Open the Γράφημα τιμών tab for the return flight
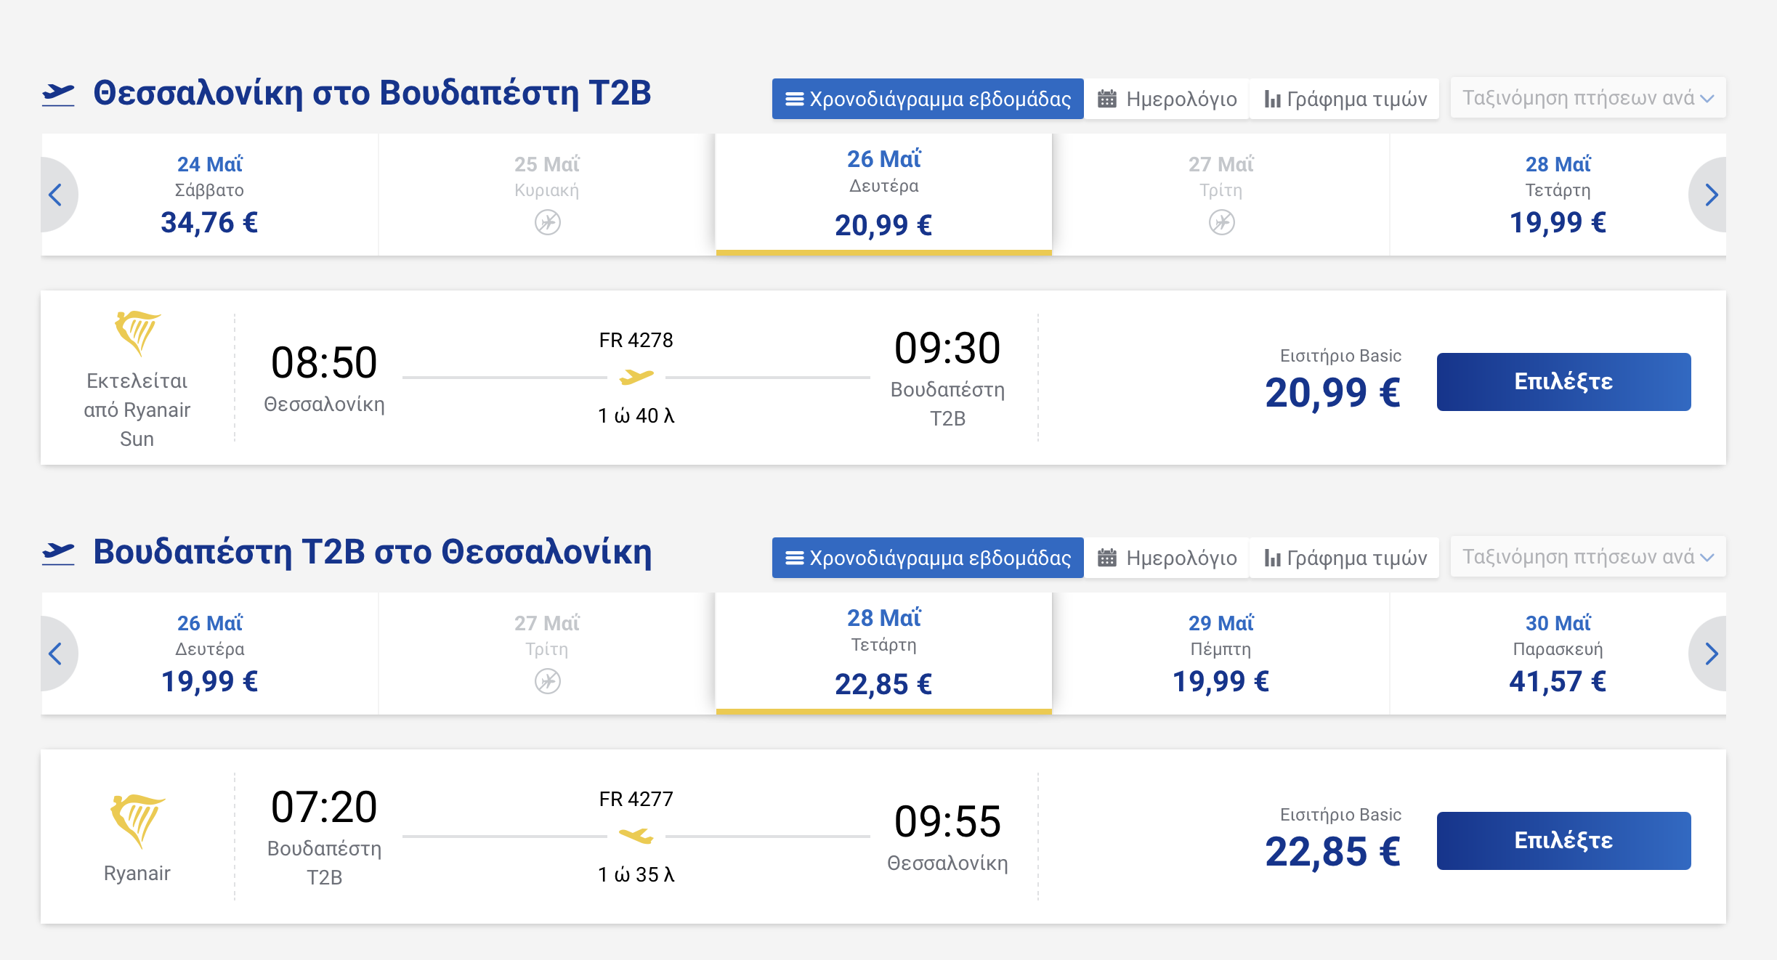Screen dimensions: 1777x960 tap(1345, 558)
